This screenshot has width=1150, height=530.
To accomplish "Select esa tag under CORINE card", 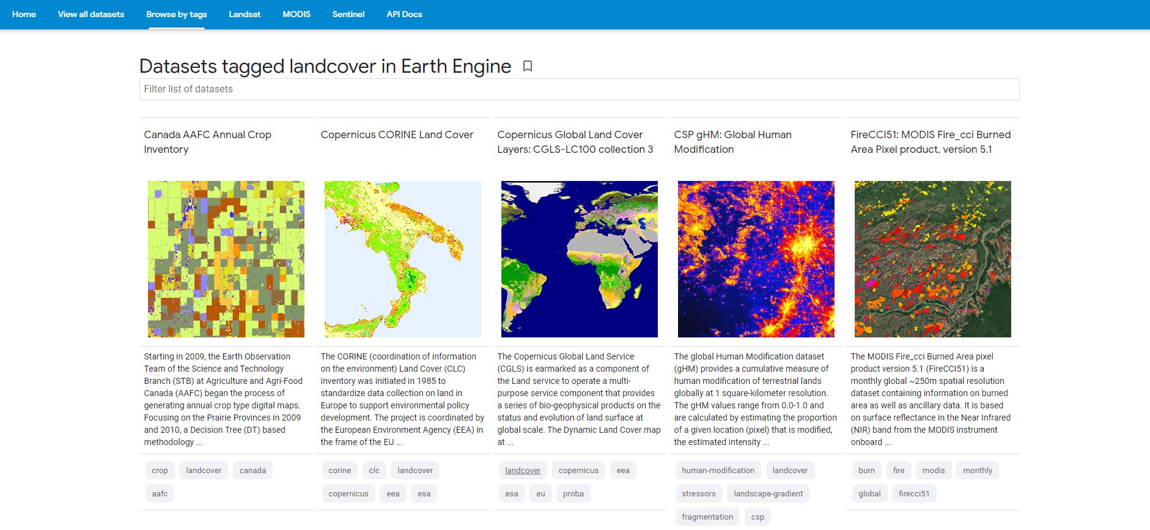I will tap(424, 493).
